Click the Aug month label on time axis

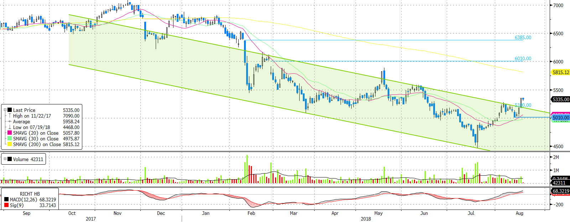point(519,213)
